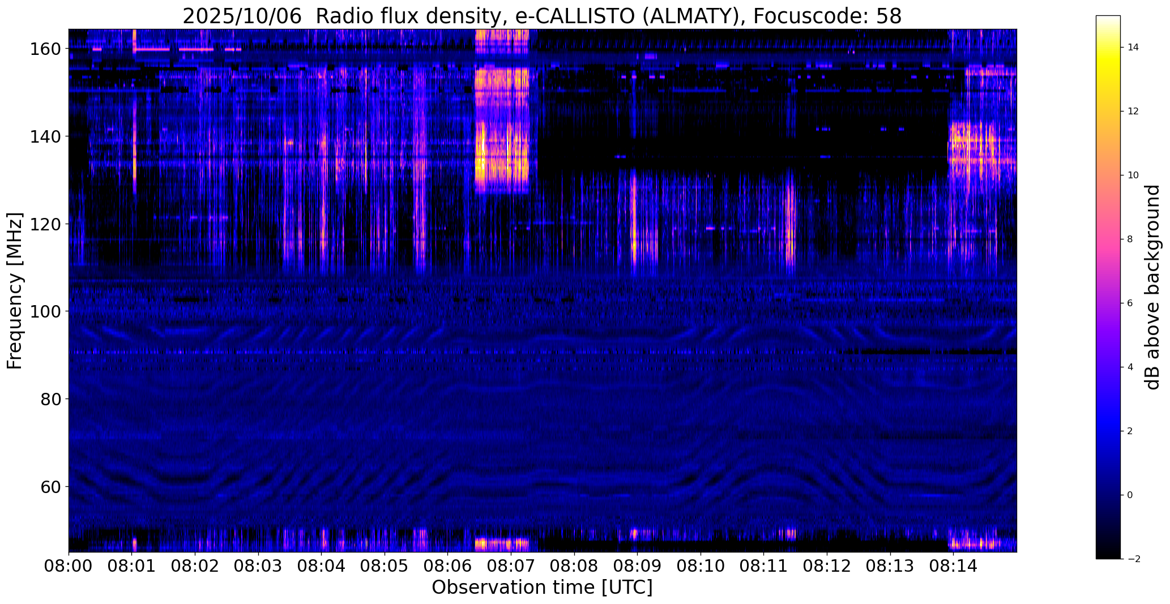Screen dimensions: 1170x604
Task: Click the colorbar tick label 10
Action: point(1133,175)
